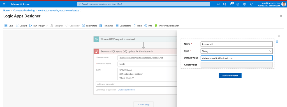This screenshot has height=107, width=287.
Task: Click the HTTP request trigger icon
Action: (x=96, y=39)
